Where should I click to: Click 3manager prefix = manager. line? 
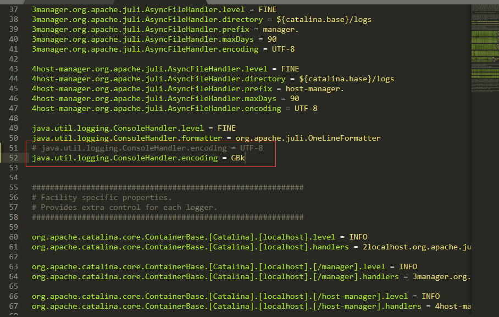pos(165,29)
